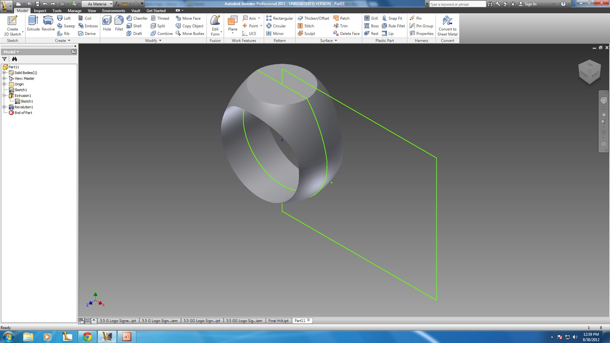The width and height of the screenshot is (610, 343).
Task: Click the volume icon in system tray
Action: (575, 337)
